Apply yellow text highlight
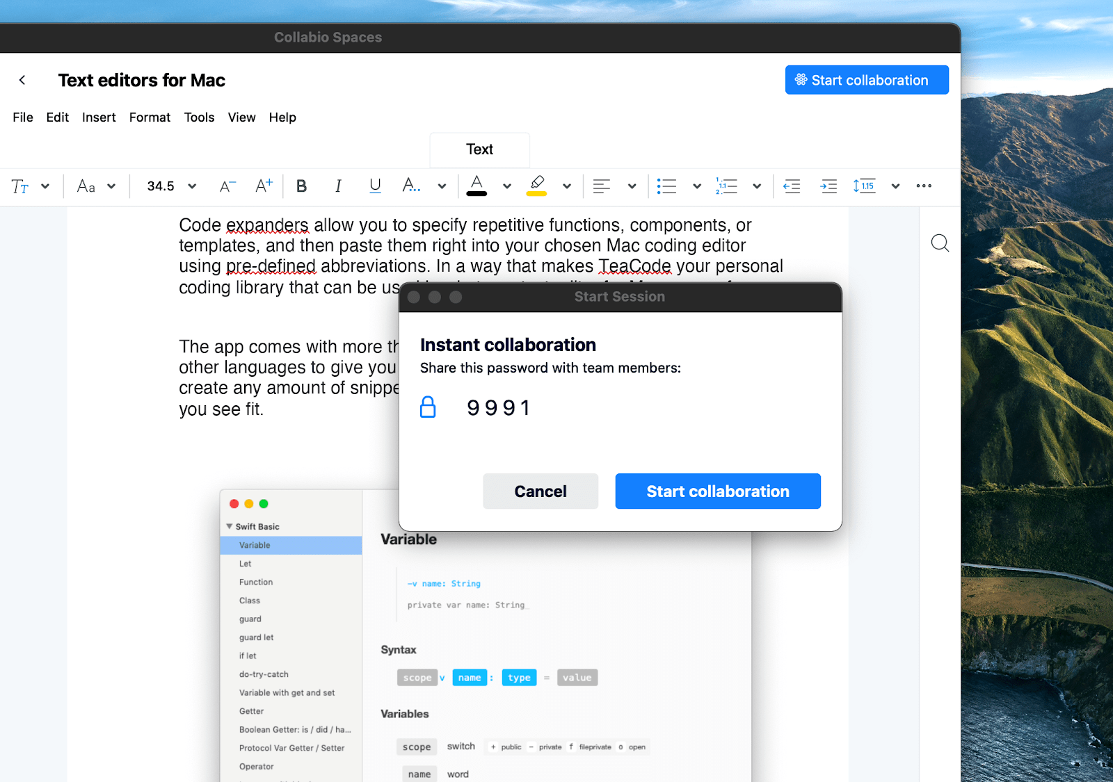Viewport: 1113px width, 782px height. [536, 186]
